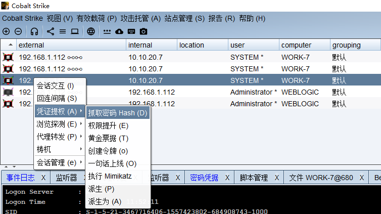
Task: Switch to 密码凭据 tab
Action: tap(204, 178)
